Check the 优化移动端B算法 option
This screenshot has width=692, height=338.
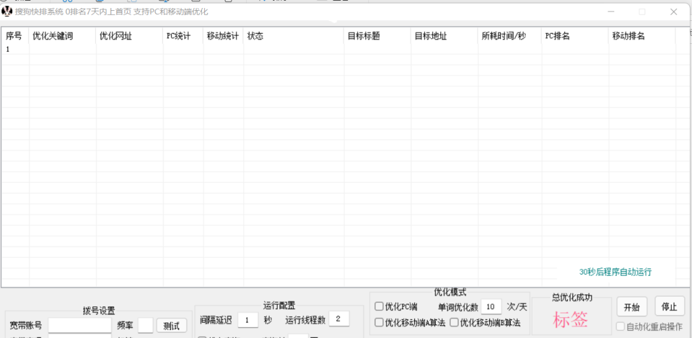[x=455, y=323]
